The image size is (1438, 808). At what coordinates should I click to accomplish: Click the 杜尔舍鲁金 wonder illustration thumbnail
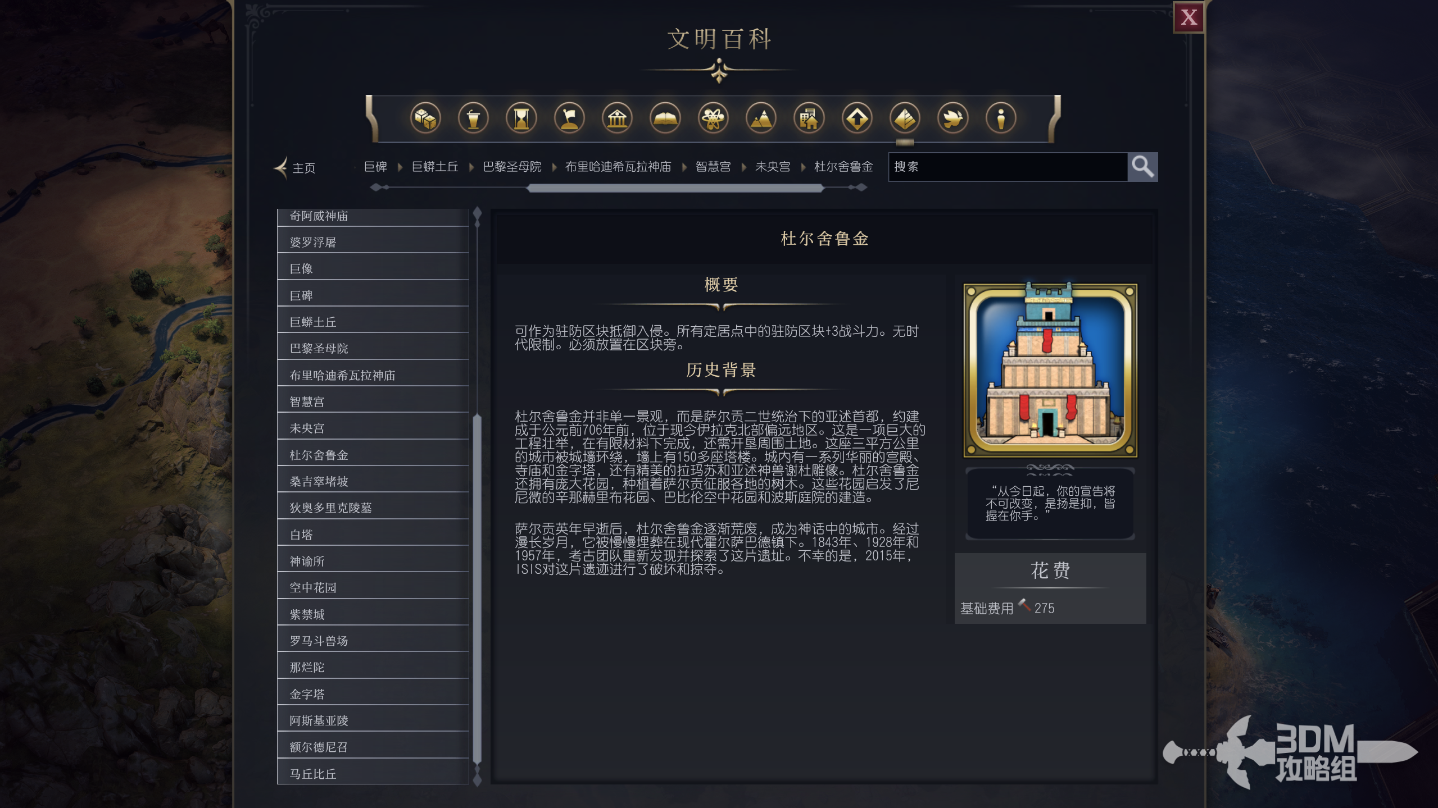tap(1050, 370)
